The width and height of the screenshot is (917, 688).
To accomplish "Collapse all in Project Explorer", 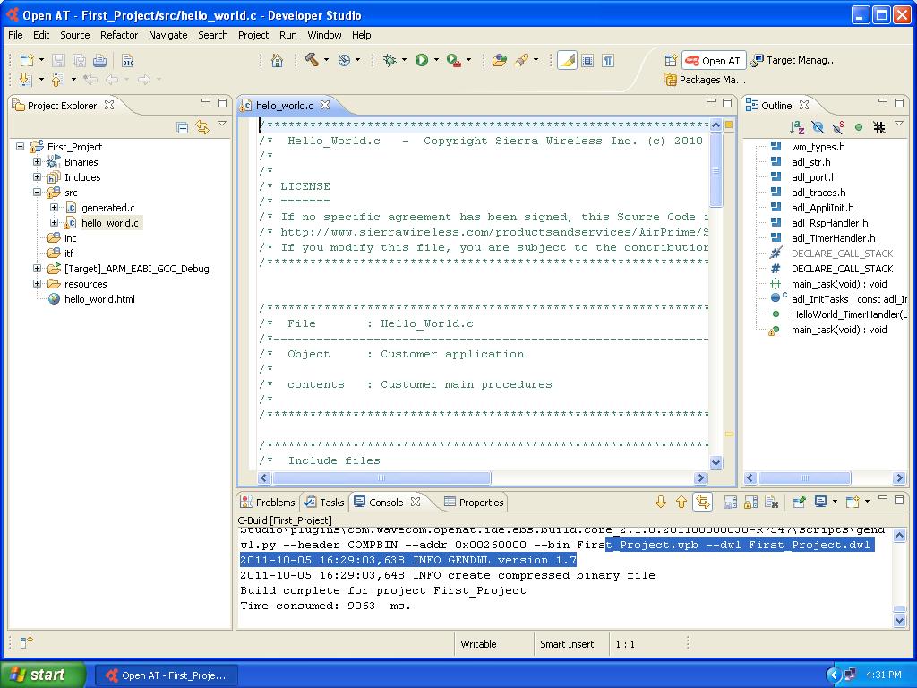I will [183, 127].
